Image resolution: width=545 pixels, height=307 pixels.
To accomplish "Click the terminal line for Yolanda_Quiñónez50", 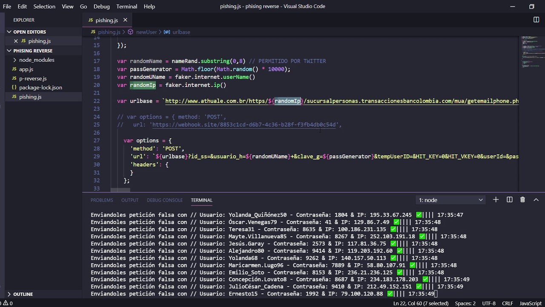I will 277,215.
